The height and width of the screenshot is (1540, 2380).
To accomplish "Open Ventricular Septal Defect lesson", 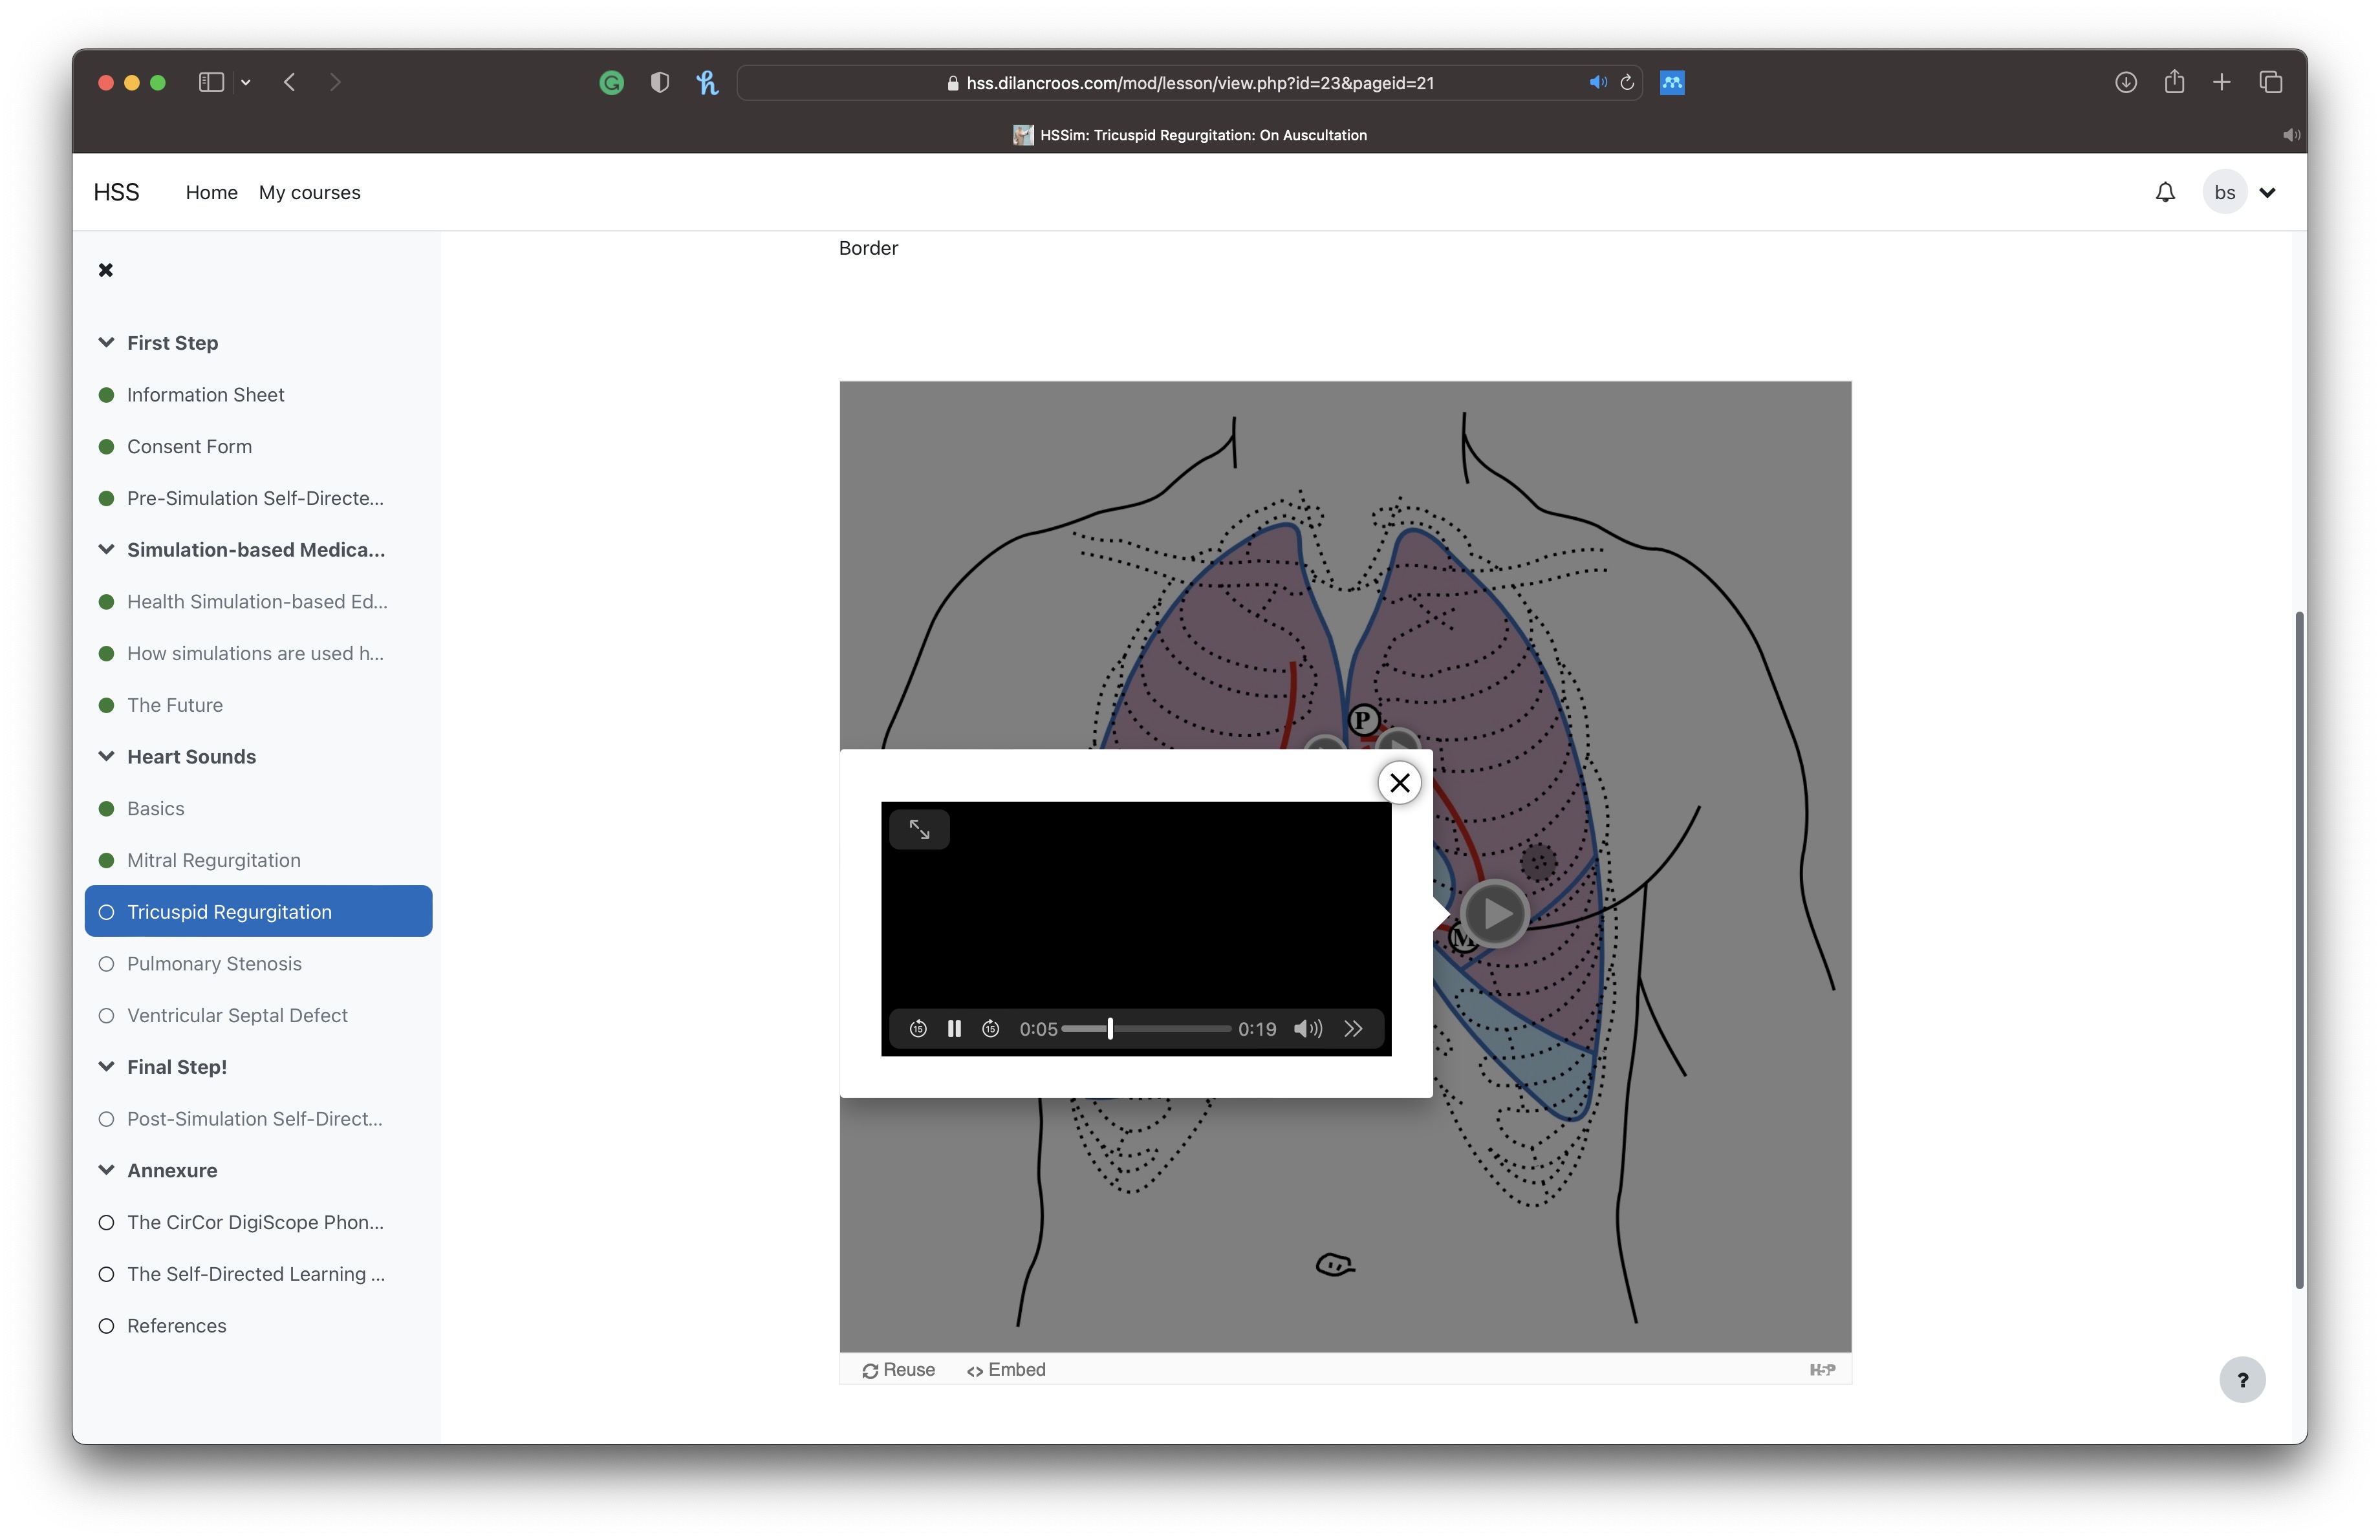I will pos(237,1015).
